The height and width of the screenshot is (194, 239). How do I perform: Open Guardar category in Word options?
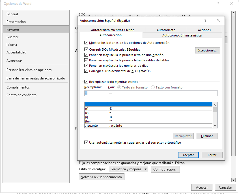click(36, 37)
